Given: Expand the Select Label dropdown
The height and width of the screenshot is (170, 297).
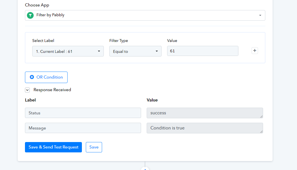Looking at the screenshot, I should point(68,51).
